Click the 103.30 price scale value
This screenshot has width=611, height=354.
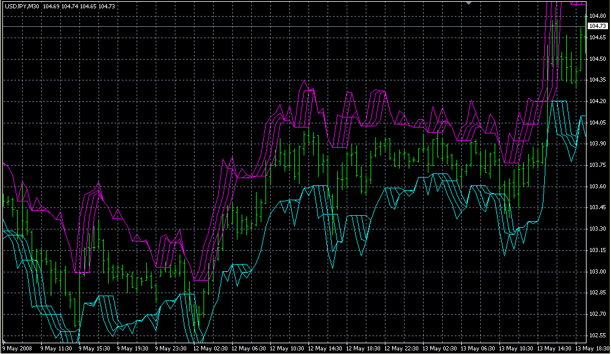(x=598, y=229)
